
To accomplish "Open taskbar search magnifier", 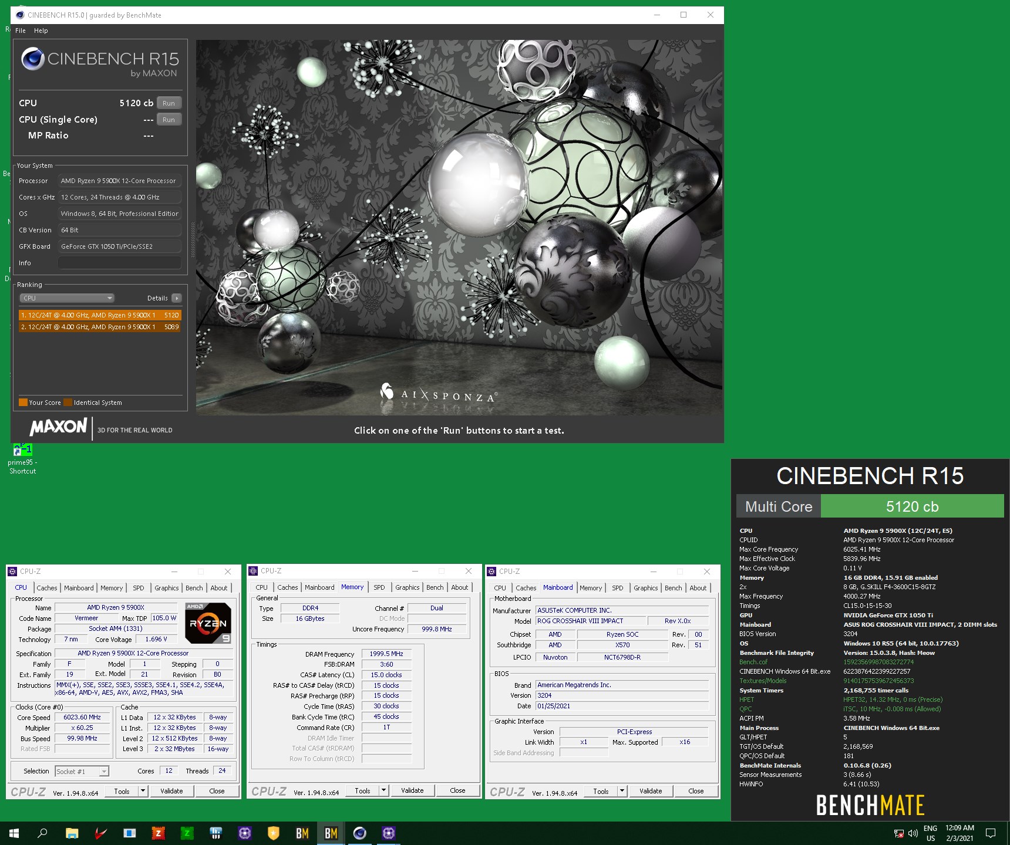I will pos(43,833).
